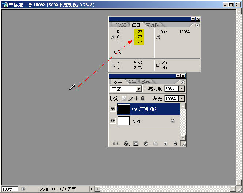The image size is (243, 193).
Task: Click the first eyedropper icon in Info panel
Action: [113, 37]
